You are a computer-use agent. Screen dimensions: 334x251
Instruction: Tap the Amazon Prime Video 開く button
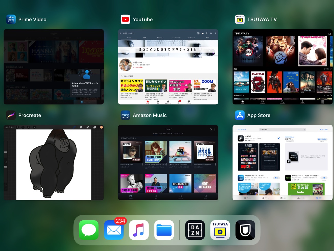[x=276, y=178]
